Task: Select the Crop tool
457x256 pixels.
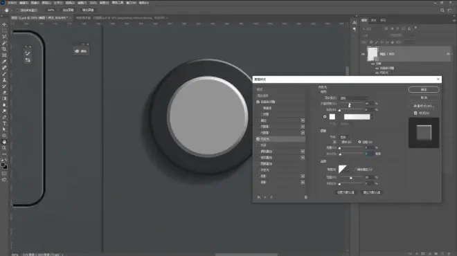Action: pos(4,49)
